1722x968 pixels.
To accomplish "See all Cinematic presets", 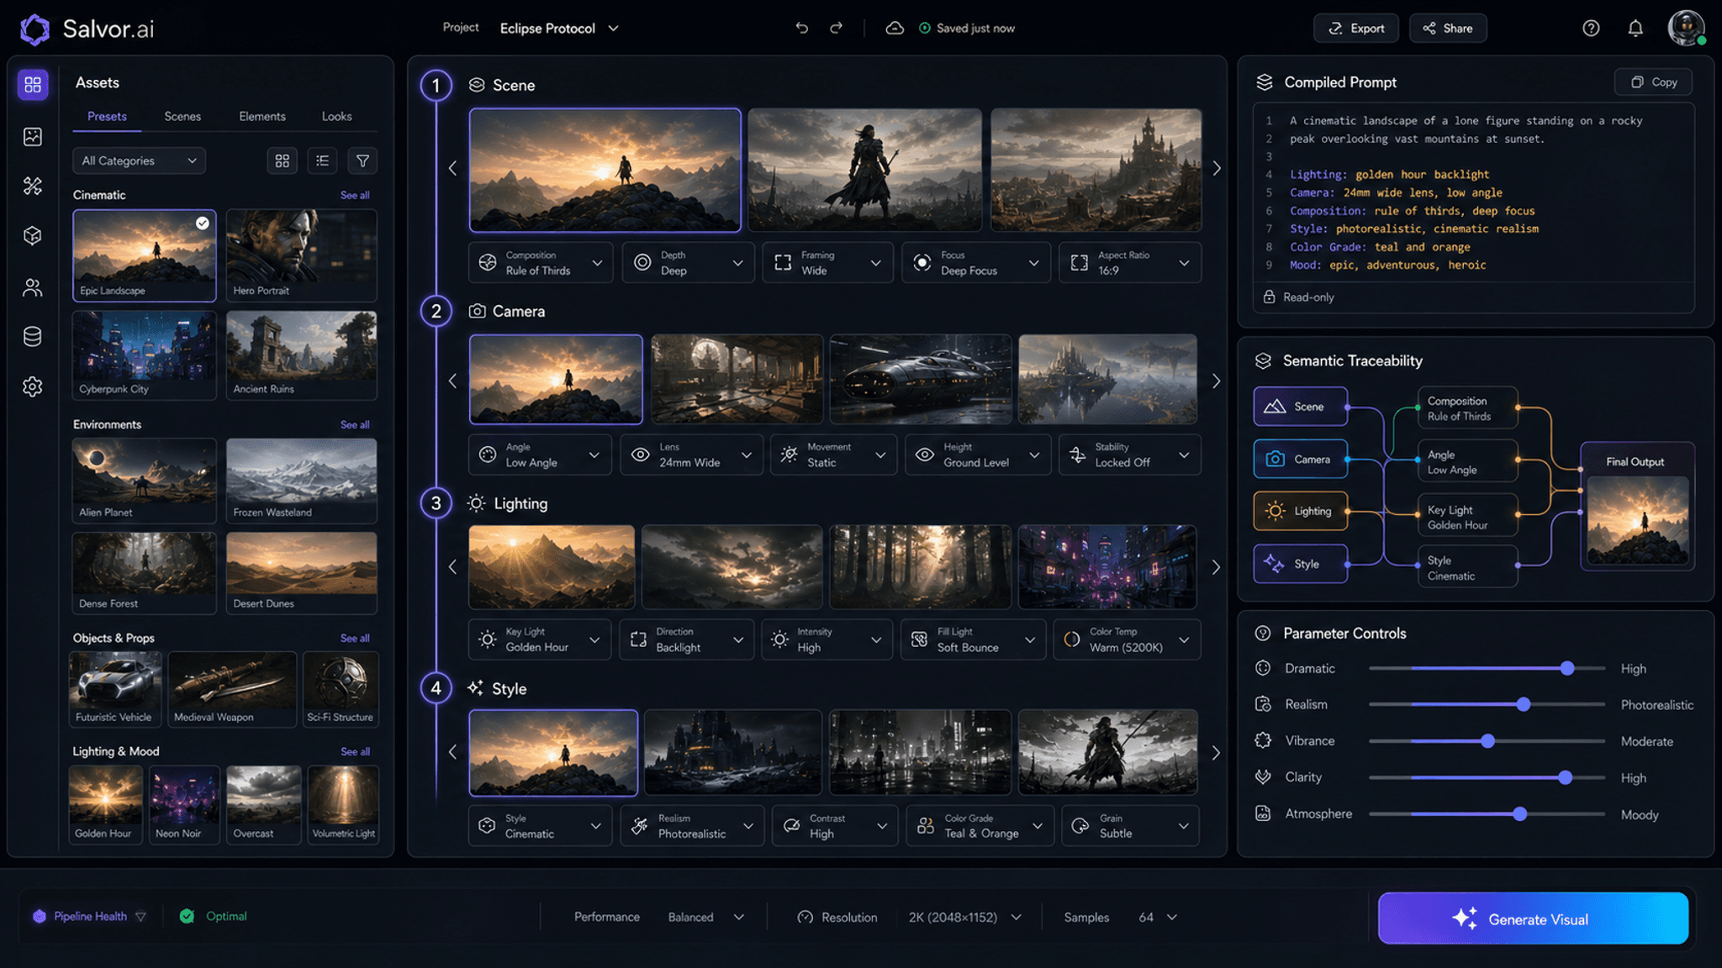I will click(355, 195).
